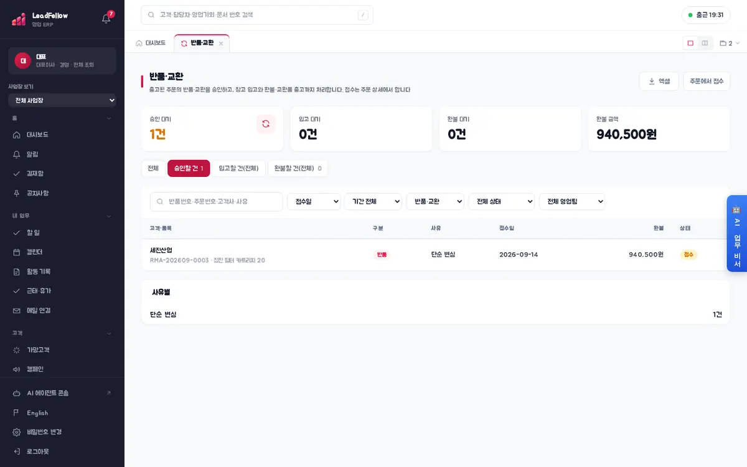Open the 반품·교환 type filter dropdown
Screen dimensions: 747x467
coord(435,202)
